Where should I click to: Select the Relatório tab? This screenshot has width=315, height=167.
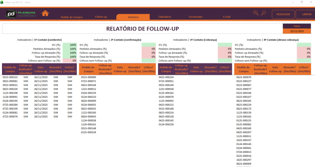(133, 17)
